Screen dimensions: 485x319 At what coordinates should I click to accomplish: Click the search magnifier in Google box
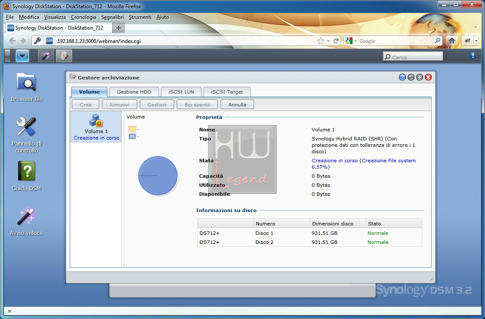(x=437, y=41)
